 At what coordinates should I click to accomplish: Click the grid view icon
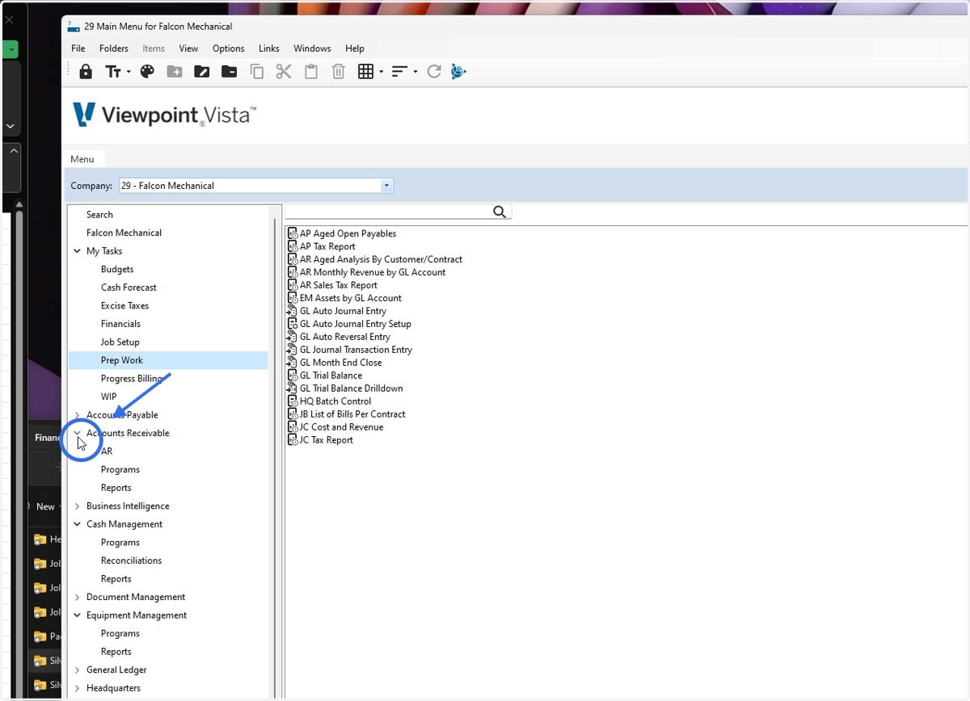click(x=365, y=72)
